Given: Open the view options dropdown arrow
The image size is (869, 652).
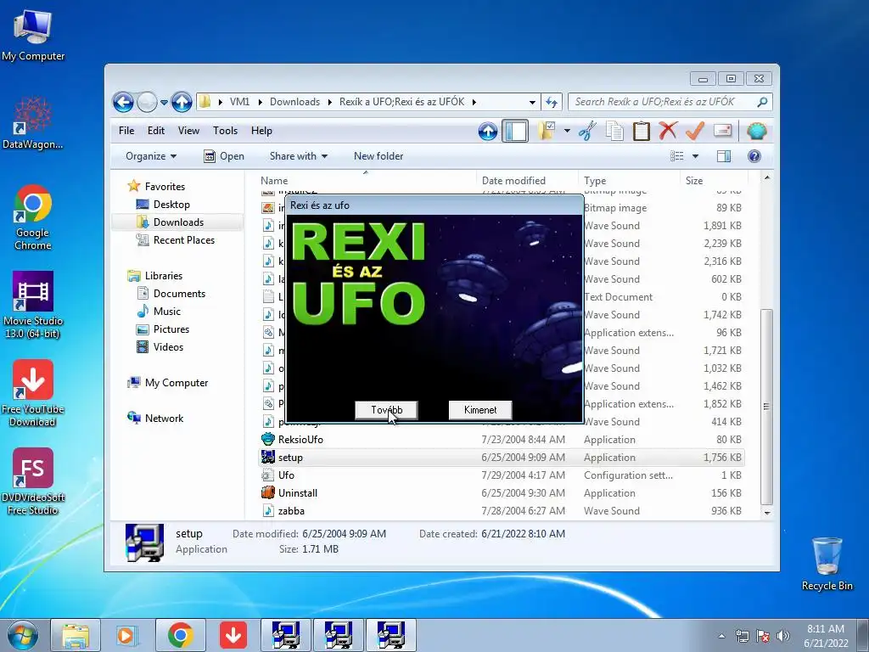Looking at the screenshot, I should (696, 156).
